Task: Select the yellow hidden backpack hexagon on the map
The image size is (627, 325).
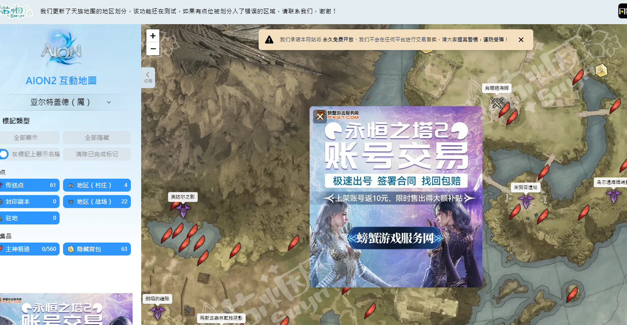Action: click(x=601, y=70)
